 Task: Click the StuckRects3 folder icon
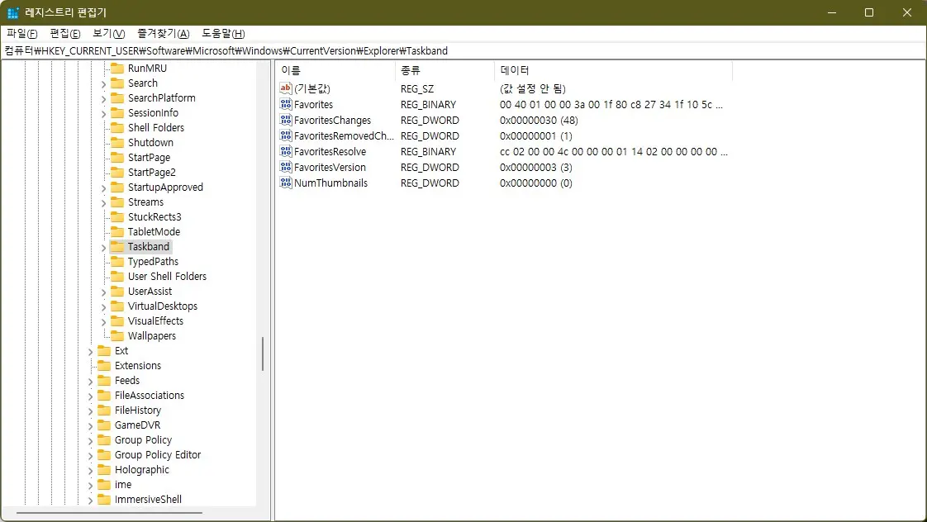click(117, 216)
